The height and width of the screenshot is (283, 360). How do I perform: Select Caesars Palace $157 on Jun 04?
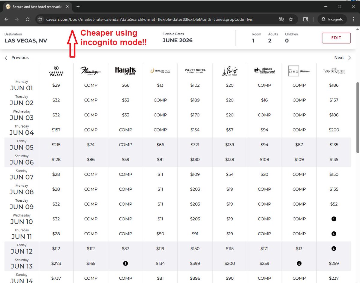pos(56,130)
